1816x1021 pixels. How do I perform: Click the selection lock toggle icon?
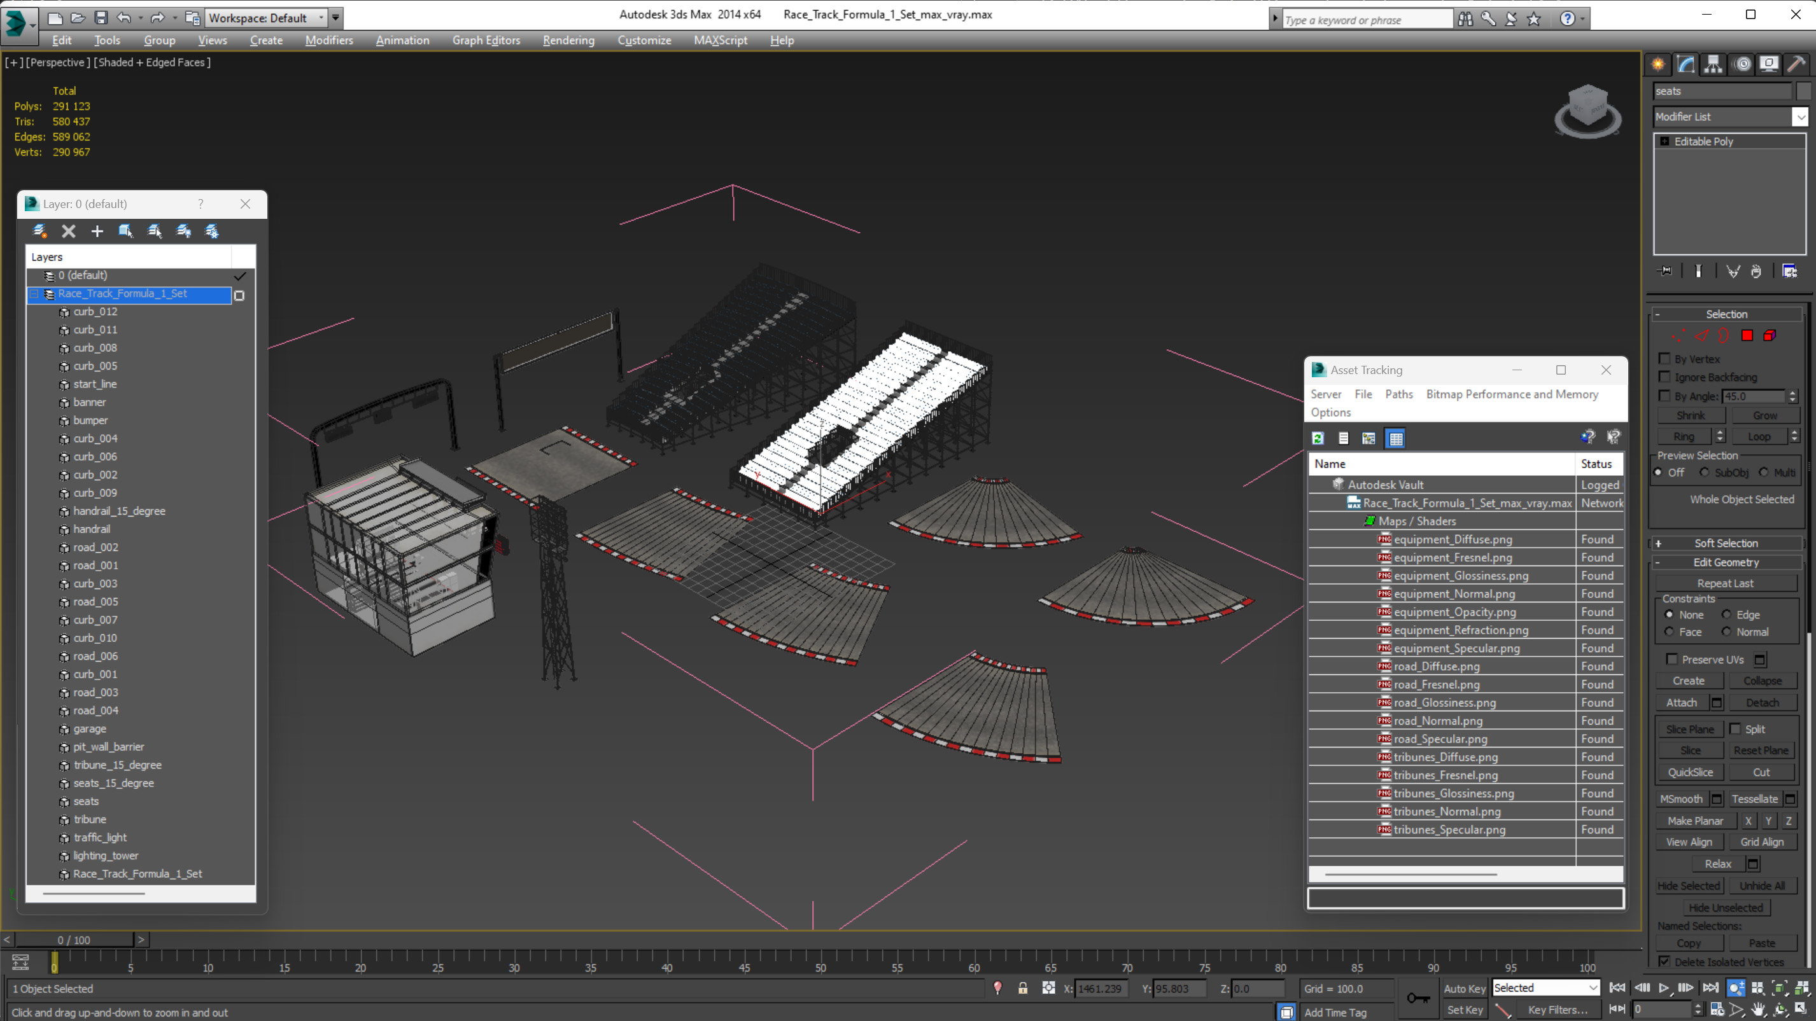tap(1022, 989)
